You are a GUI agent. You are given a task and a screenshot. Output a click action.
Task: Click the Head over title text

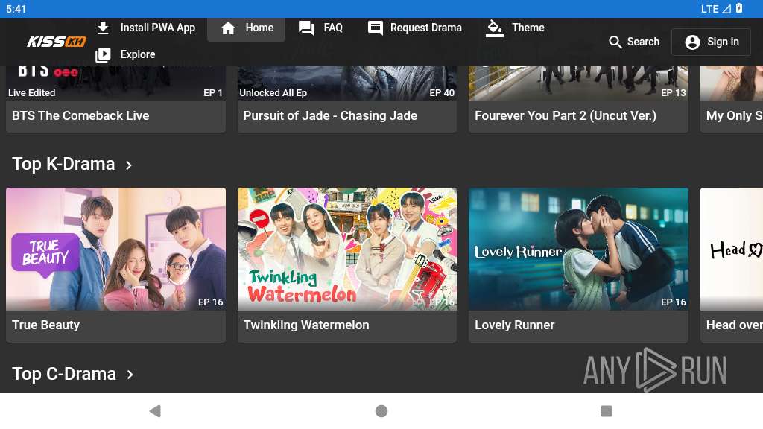point(734,325)
